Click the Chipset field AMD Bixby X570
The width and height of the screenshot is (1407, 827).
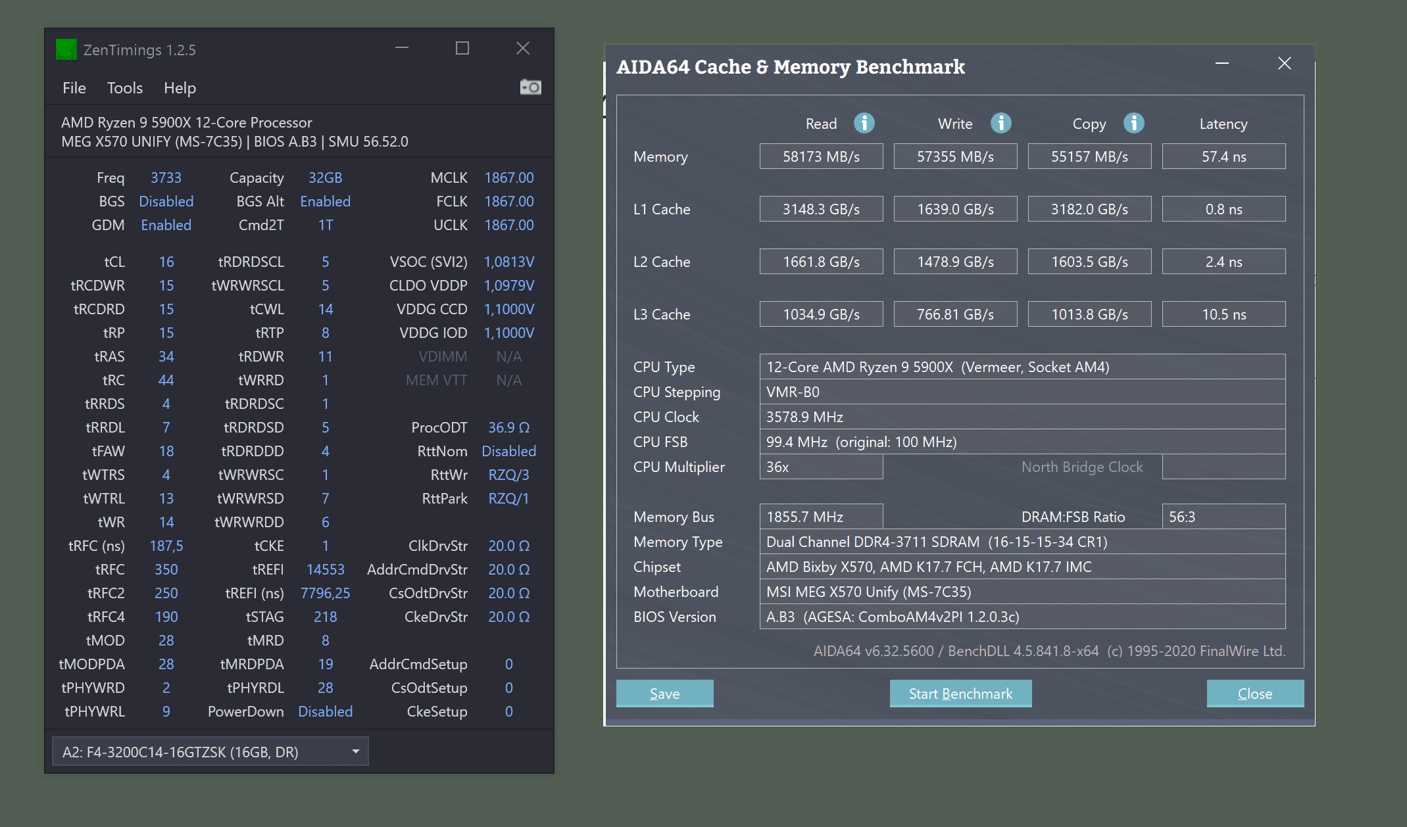point(1022,567)
